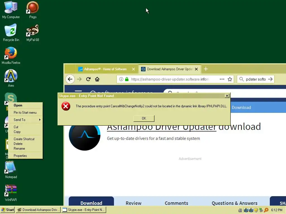The height and width of the screenshot is (214, 286).
Task: Open the Review tab on page
Action: (x=134, y=203)
